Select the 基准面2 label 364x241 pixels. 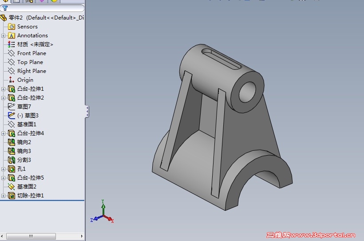[27, 187]
